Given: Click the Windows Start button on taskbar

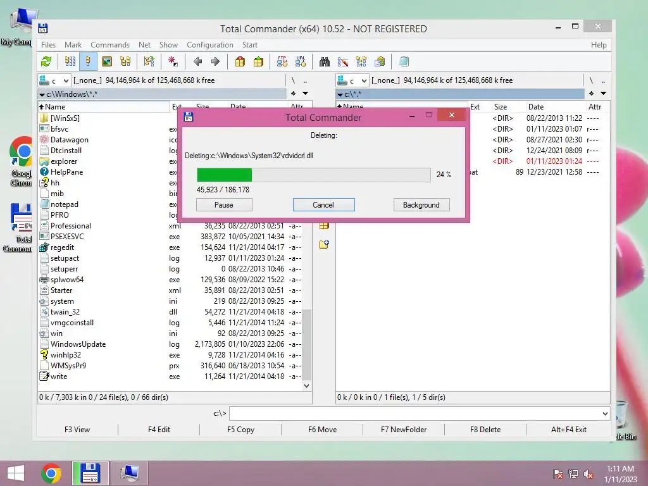Looking at the screenshot, I should coord(16,473).
